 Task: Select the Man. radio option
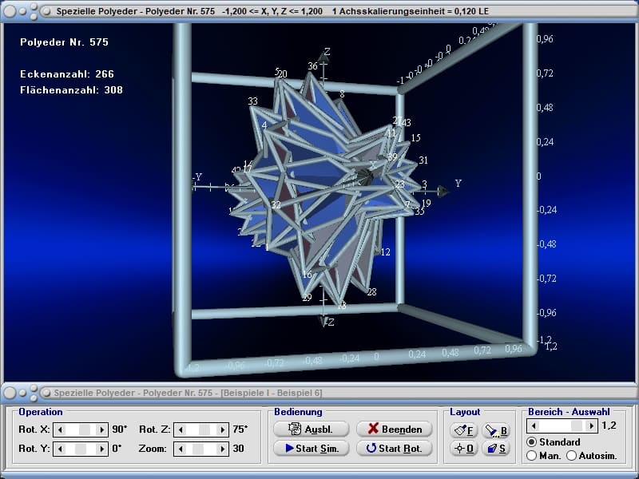[531, 455]
